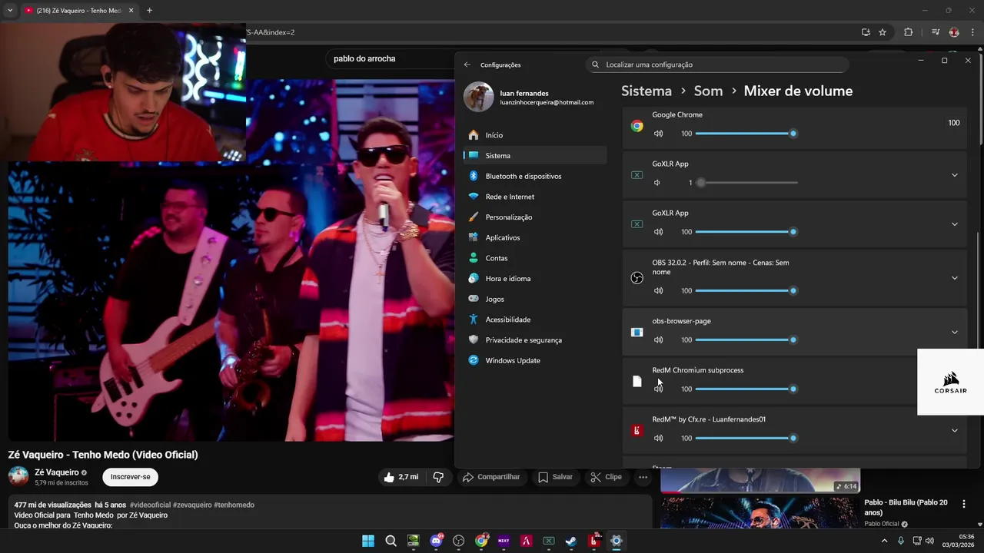Open Chrome extensions puzzle icon

908,32
